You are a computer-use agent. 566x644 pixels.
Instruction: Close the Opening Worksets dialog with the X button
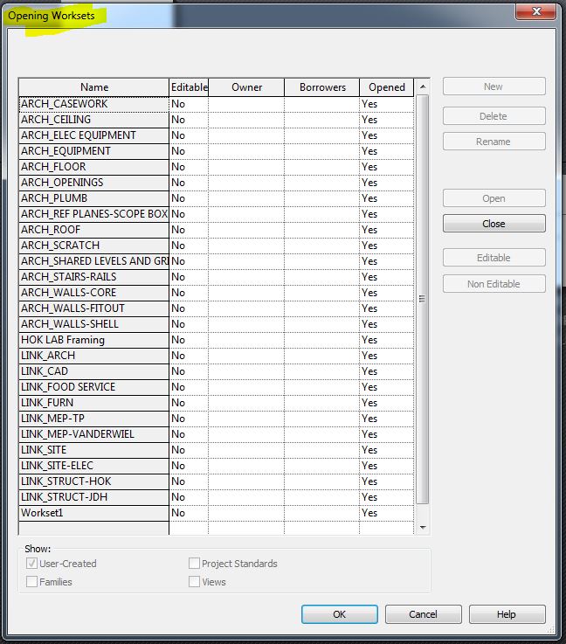click(x=535, y=11)
